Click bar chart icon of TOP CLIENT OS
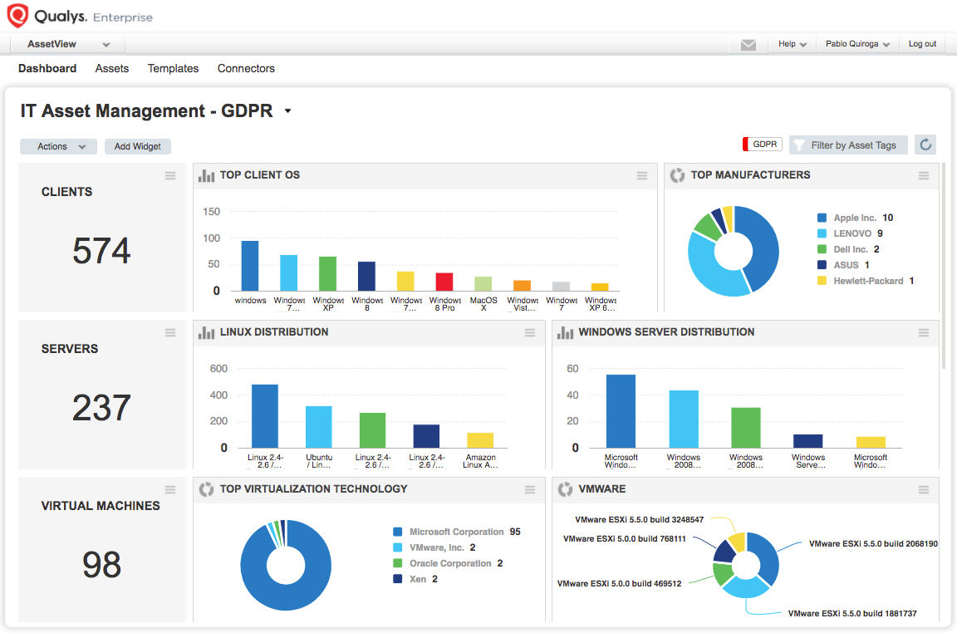This screenshot has height=633, width=957. point(206,176)
